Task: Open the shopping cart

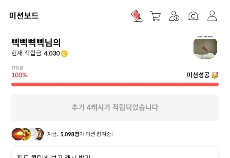Action: (x=155, y=16)
